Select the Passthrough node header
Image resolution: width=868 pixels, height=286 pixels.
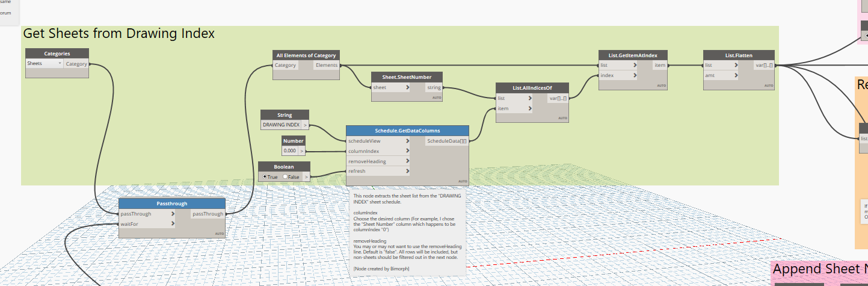[x=172, y=204]
